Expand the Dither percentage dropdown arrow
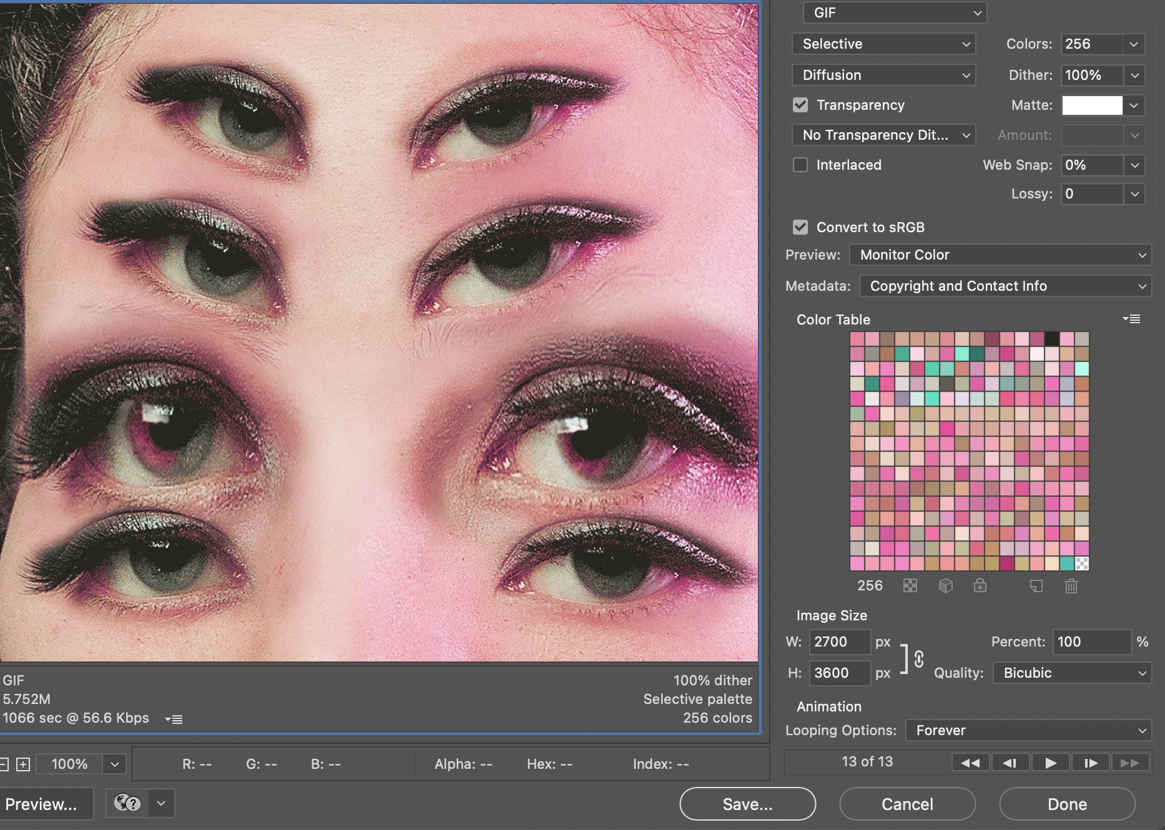This screenshot has width=1165, height=830. (1134, 75)
